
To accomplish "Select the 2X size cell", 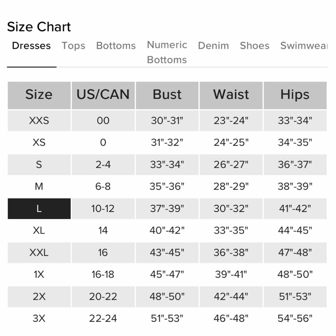I will pos(39,297).
